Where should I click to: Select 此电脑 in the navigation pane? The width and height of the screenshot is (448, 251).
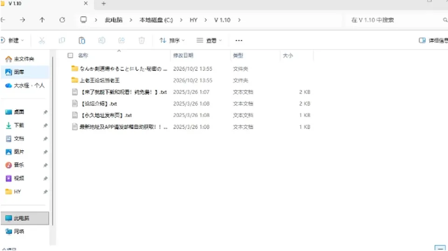(x=25, y=218)
